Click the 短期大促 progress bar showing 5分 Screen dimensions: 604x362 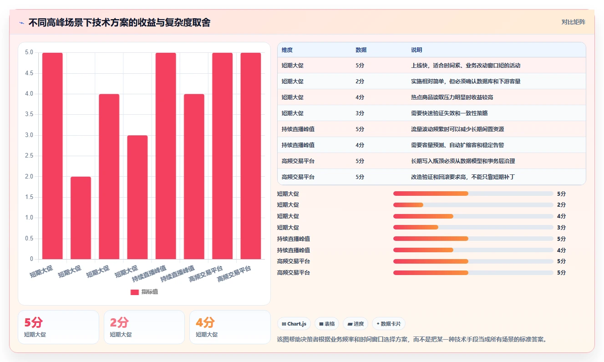click(x=473, y=194)
